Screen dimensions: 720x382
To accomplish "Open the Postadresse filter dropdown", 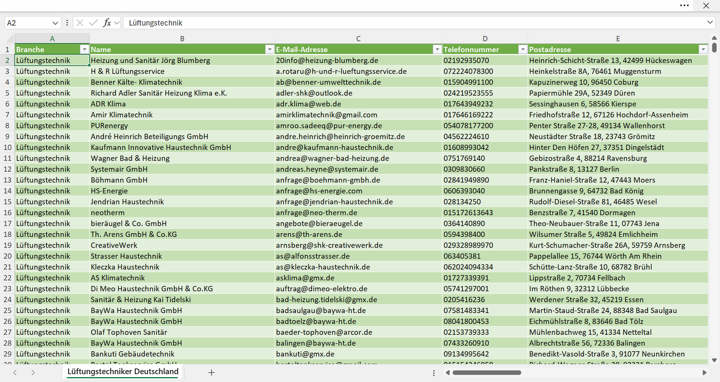I will pyautogui.click(x=703, y=50).
